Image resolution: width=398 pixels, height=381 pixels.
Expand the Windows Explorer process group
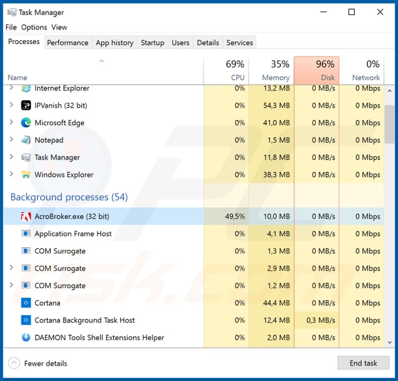12,175
